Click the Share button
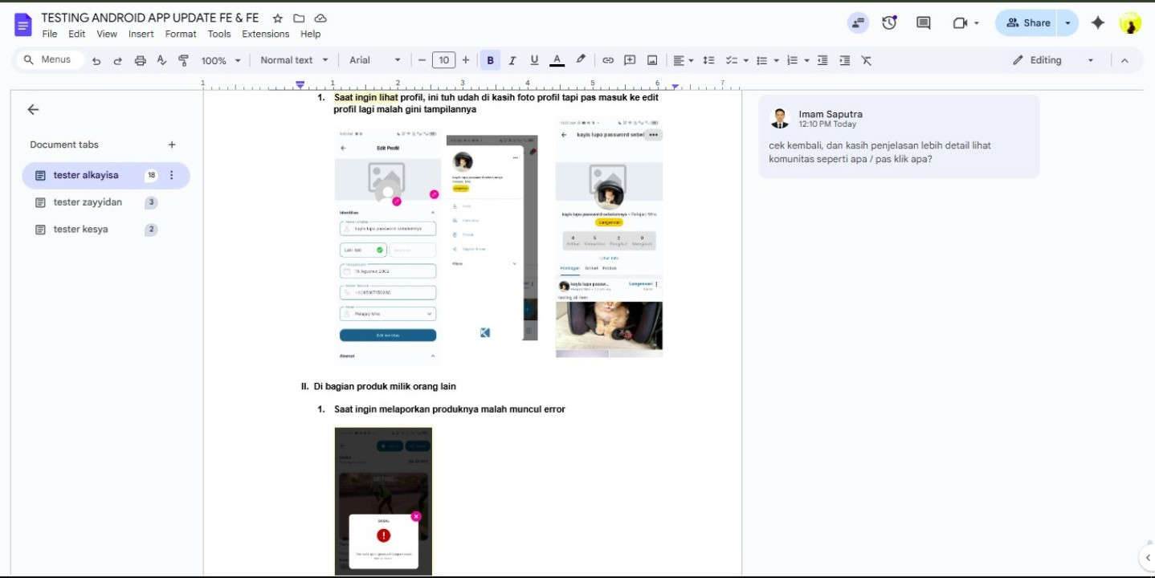Screen dimensions: 1155x578 click(x=1027, y=22)
